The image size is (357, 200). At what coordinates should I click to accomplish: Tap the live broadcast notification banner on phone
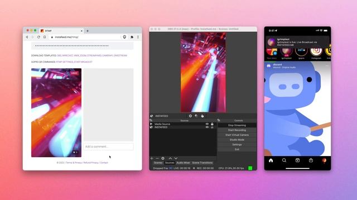[297, 42]
